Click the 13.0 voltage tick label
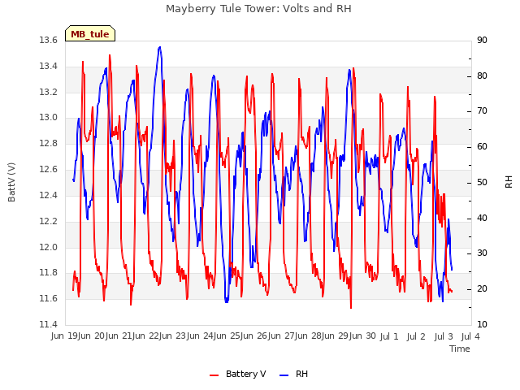 (x=48, y=118)
